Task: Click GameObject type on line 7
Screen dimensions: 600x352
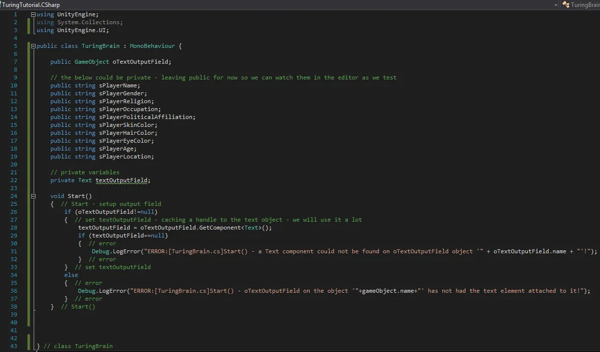Action: pos(92,62)
